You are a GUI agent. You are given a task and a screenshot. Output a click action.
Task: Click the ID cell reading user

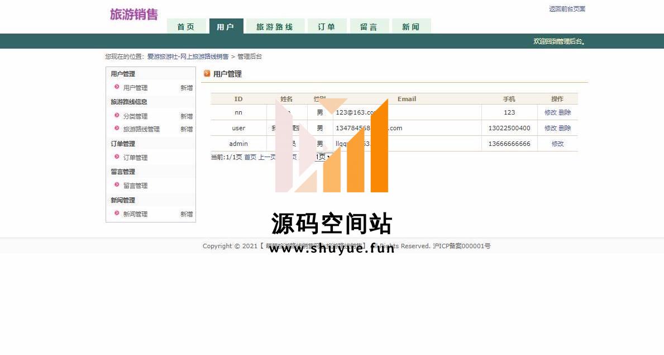click(238, 128)
